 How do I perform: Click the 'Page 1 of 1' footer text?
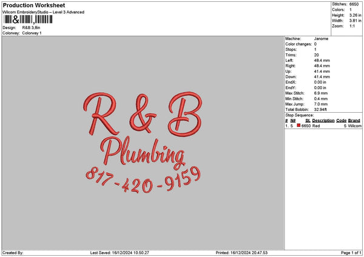click(x=351, y=253)
